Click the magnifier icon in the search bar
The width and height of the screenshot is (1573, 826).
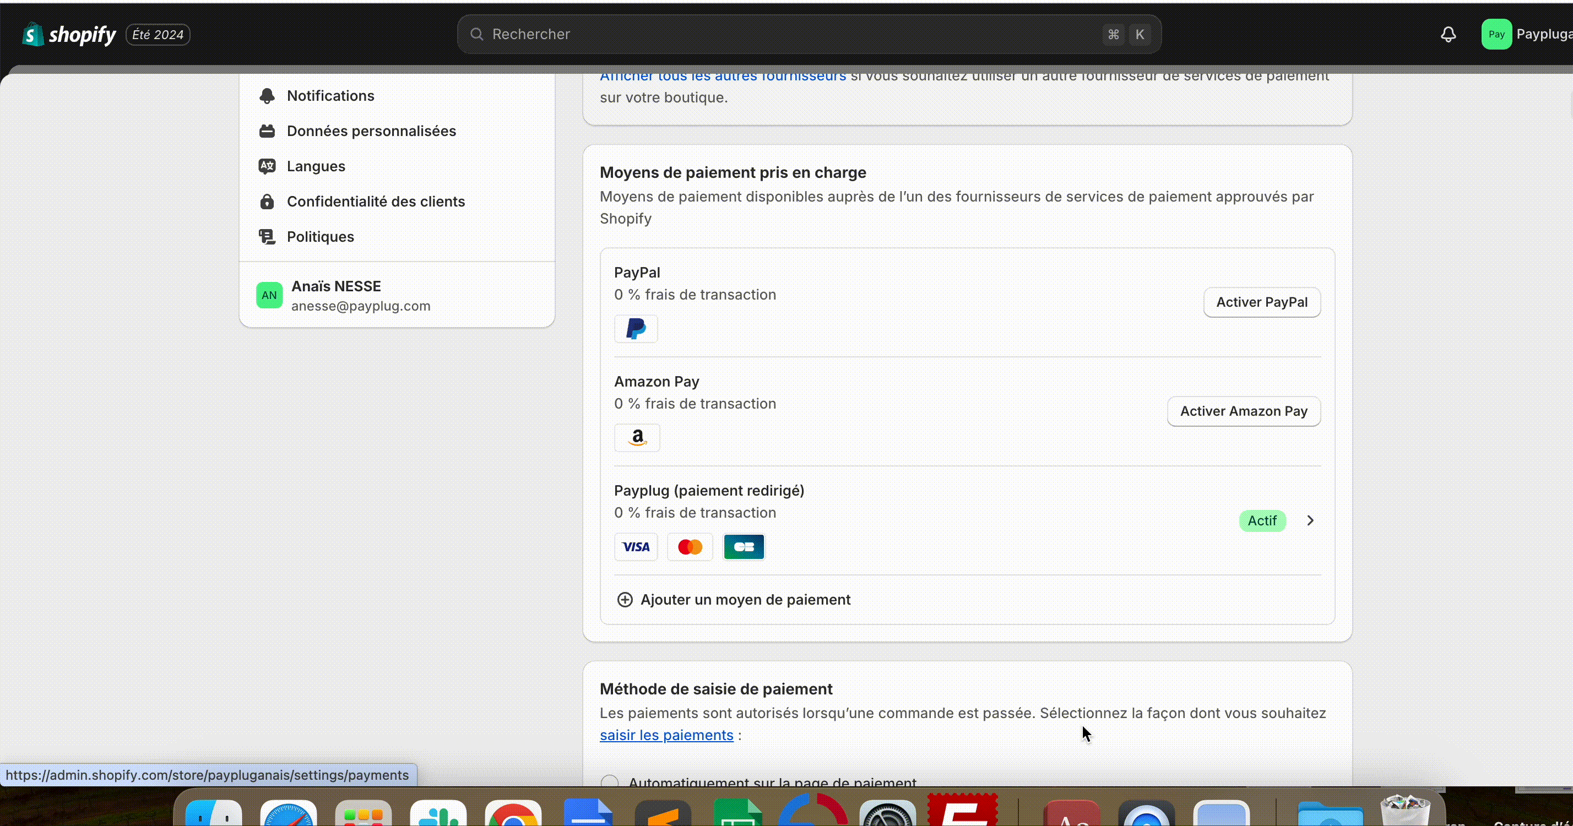[477, 34]
